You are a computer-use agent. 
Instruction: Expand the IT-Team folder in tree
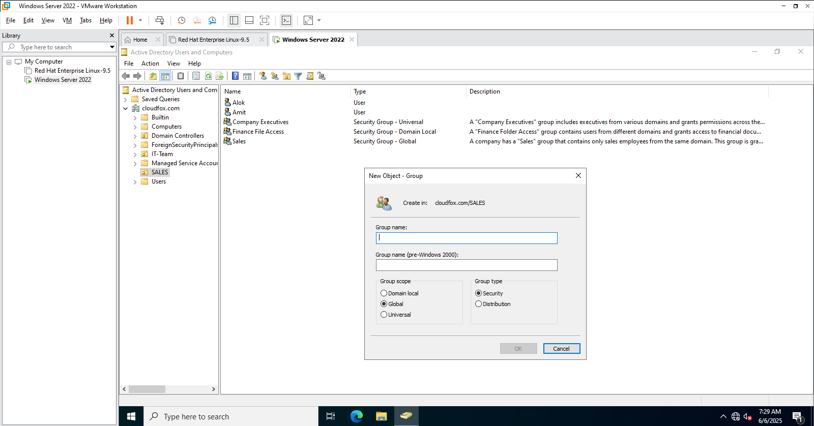coord(135,154)
